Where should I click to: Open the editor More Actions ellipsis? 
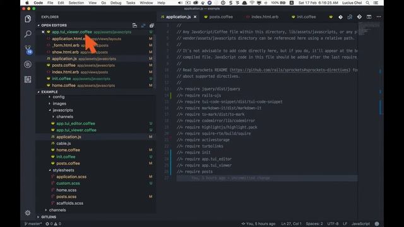click(379, 17)
